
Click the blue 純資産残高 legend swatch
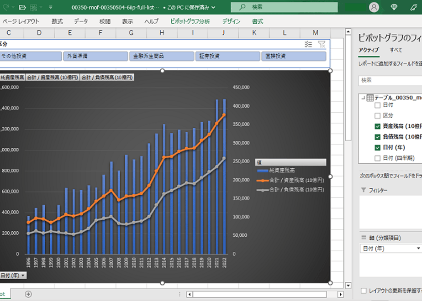click(263, 171)
